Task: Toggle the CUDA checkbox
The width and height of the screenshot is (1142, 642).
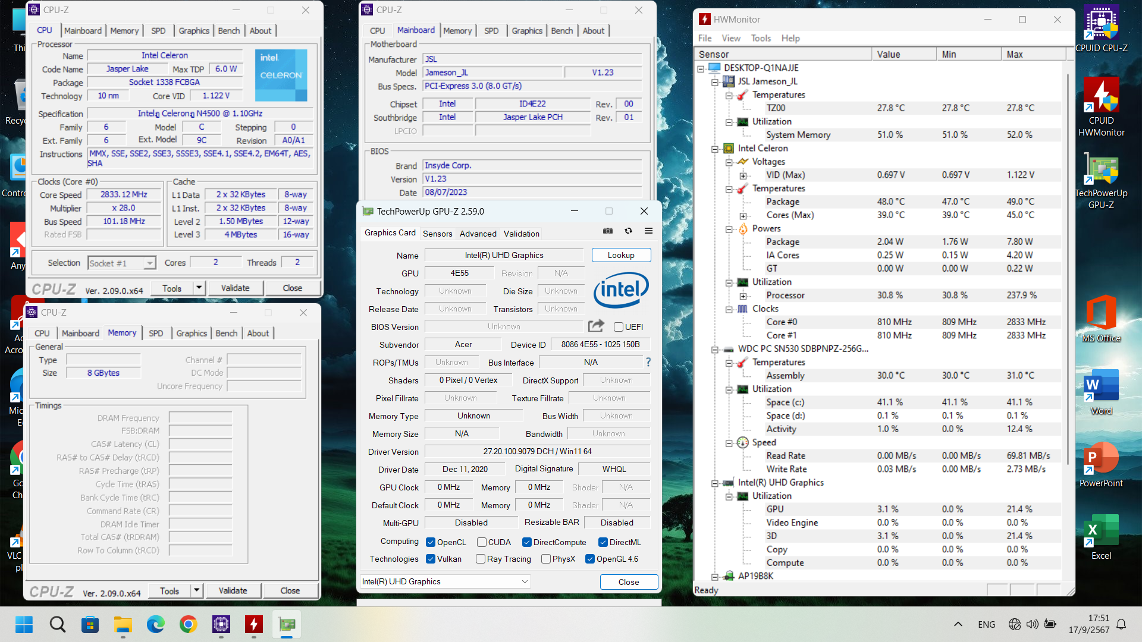Action: pos(482,542)
